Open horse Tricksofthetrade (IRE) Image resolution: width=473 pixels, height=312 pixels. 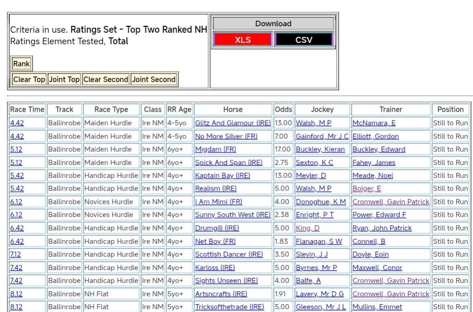[x=229, y=307]
